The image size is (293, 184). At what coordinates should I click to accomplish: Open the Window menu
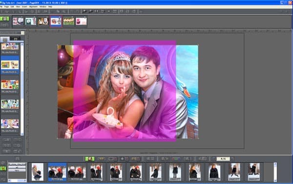43,7
